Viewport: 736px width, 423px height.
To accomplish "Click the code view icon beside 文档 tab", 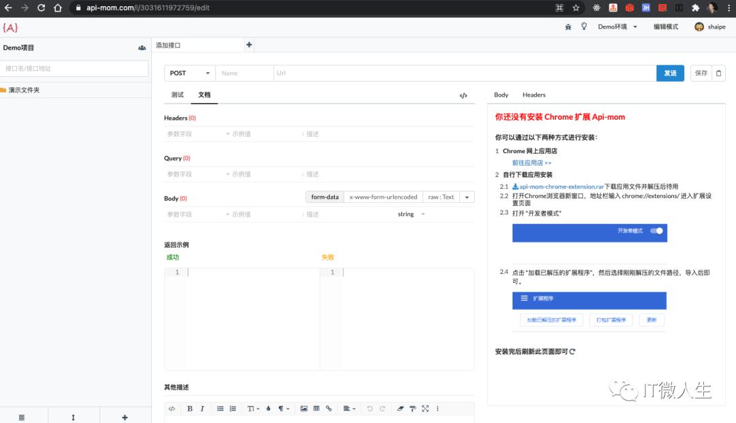I will 463,95.
